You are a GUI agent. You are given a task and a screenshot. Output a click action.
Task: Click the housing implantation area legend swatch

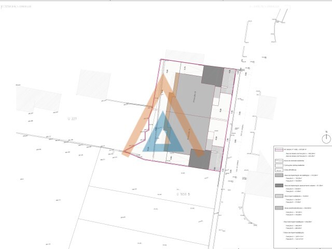[x=279, y=175]
